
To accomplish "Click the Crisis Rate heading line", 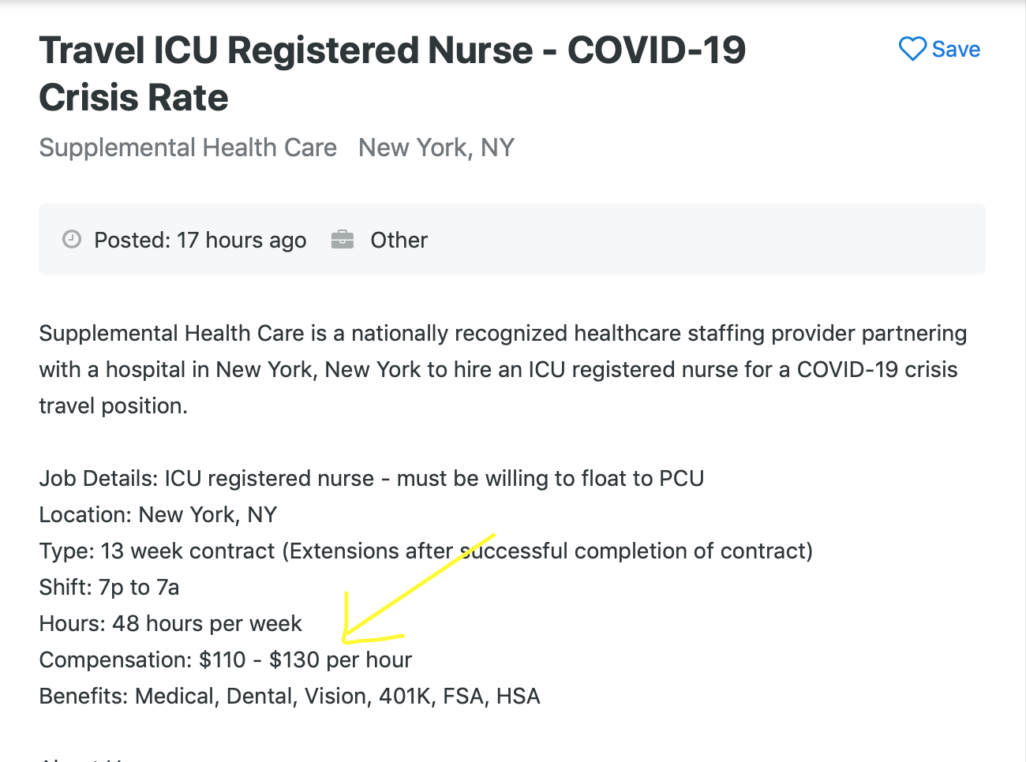I will click(134, 98).
